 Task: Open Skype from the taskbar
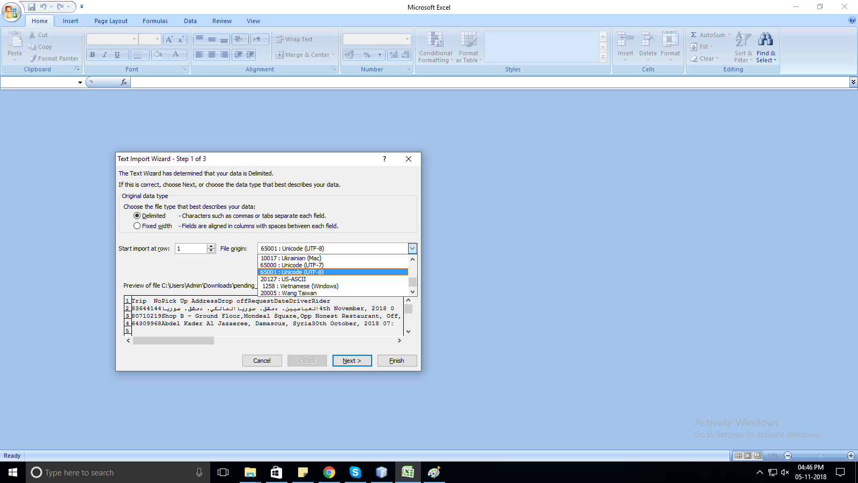point(355,472)
